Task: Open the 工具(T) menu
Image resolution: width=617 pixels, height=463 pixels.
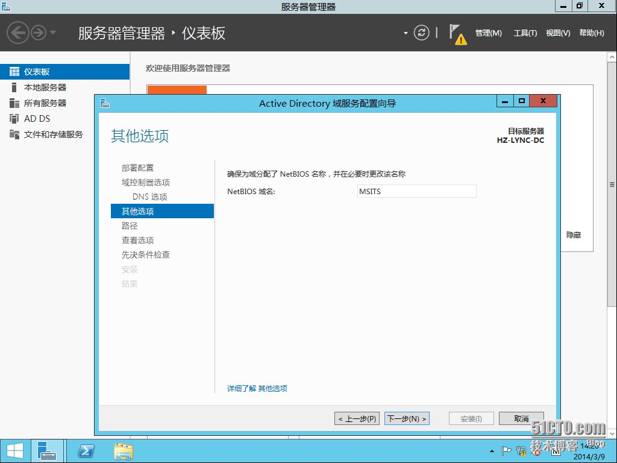Action: coord(525,33)
